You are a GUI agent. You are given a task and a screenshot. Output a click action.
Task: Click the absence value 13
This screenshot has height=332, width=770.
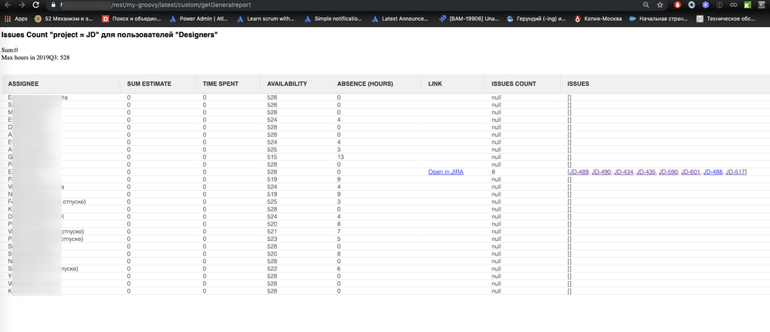(341, 158)
